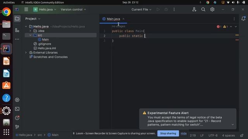This screenshot has height=139, width=248.
Task: Go to previous highlighted error arrow
Action: (x=231, y=27)
